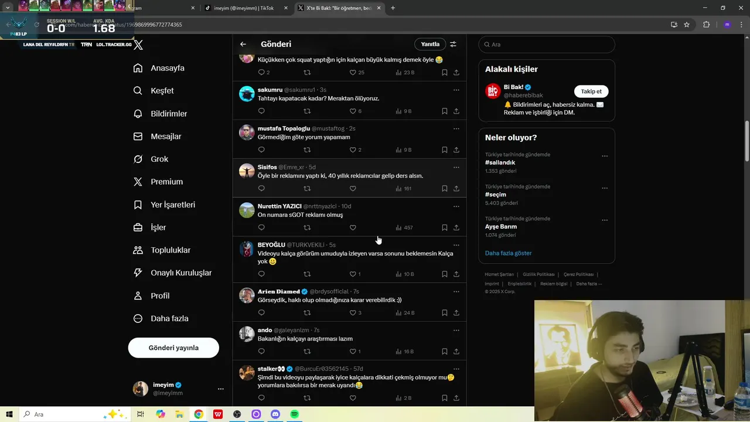Open trending #seçim

pyautogui.click(x=496, y=195)
